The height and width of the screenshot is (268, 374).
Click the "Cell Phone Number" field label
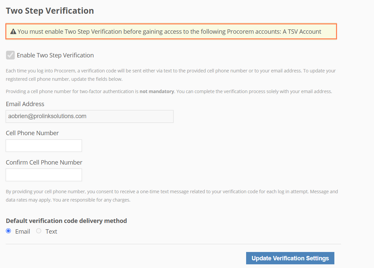[x=32, y=133]
